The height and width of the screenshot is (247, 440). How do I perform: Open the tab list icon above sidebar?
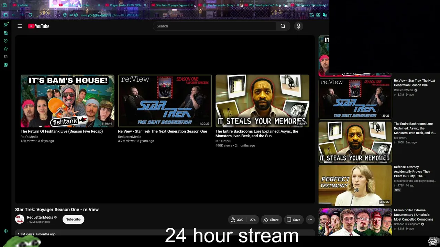4,5
